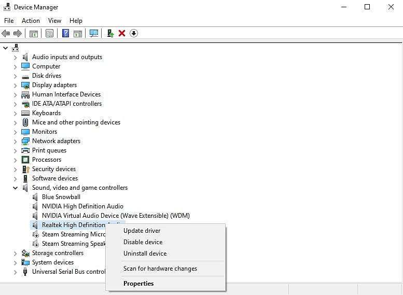Click the Keyboards category icon
The height and width of the screenshot is (295, 403).
[x=25, y=113]
